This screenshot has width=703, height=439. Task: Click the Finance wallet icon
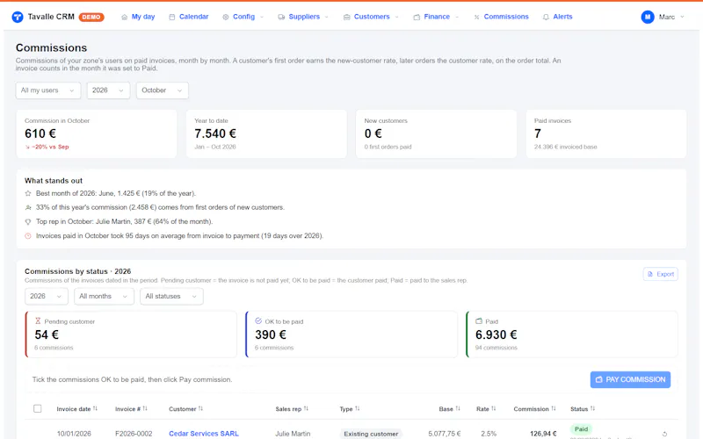coord(417,17)
